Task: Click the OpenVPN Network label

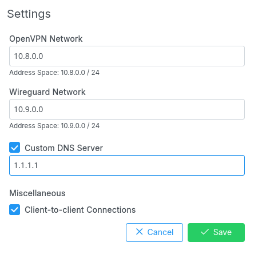Action: pyautogui.click(x=46, y=39)
